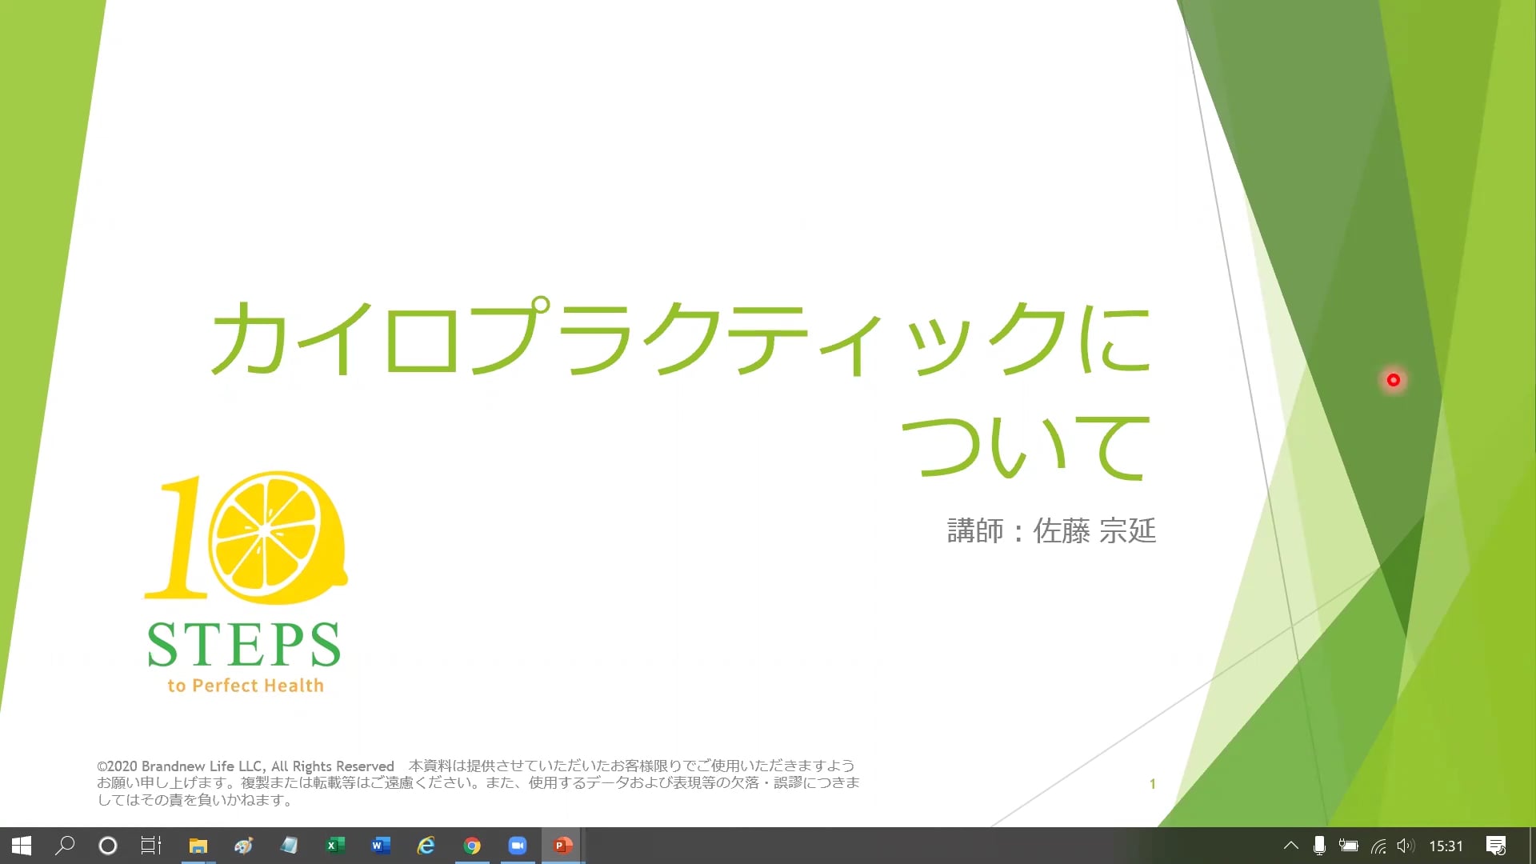
Task: Click slide number 1
Action: coord(1152,784)
